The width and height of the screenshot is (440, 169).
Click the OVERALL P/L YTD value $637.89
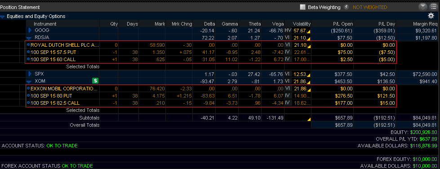tap(428, 139)
